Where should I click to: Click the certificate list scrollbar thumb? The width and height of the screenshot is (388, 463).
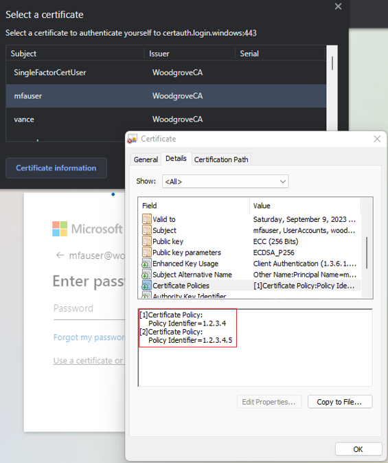click(x=332, y=63)
